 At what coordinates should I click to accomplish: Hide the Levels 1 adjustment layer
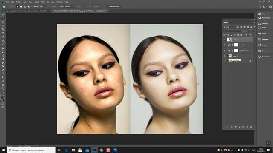coord(224,45)
